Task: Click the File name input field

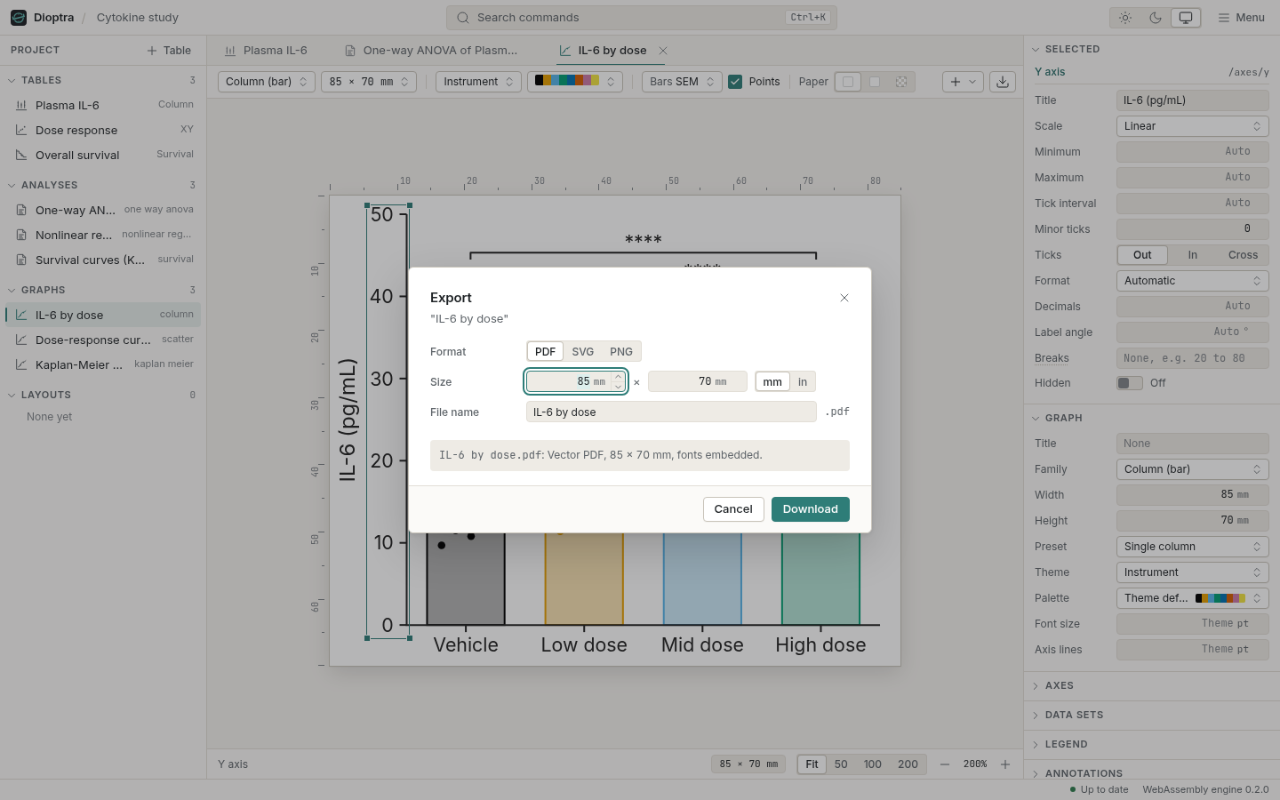Action: (x=671, y=412)
